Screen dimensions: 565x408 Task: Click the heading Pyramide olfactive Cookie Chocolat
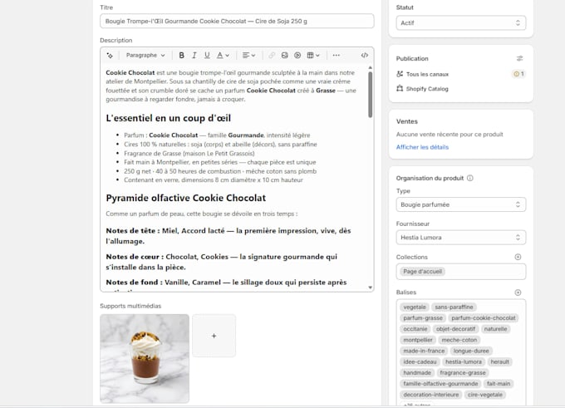pos(186,198)
